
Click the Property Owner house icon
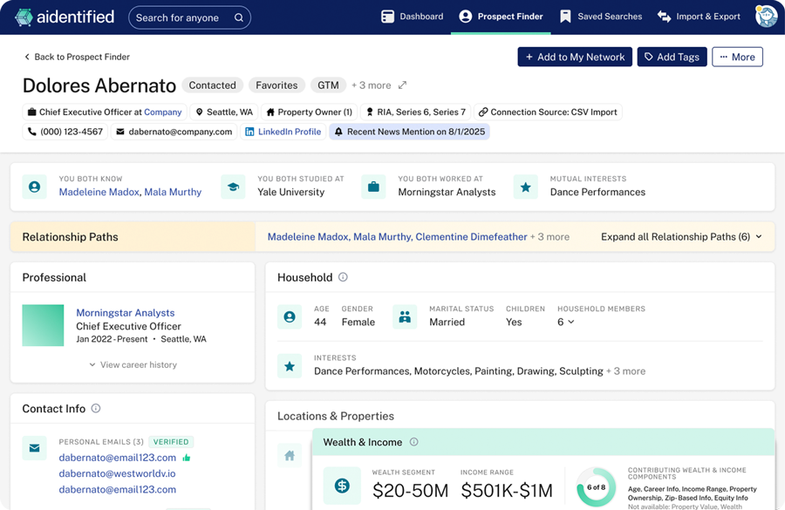click(x=270, y=112)
